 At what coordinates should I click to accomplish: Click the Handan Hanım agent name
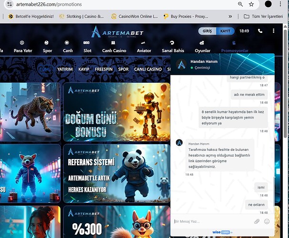coord(204,61)
